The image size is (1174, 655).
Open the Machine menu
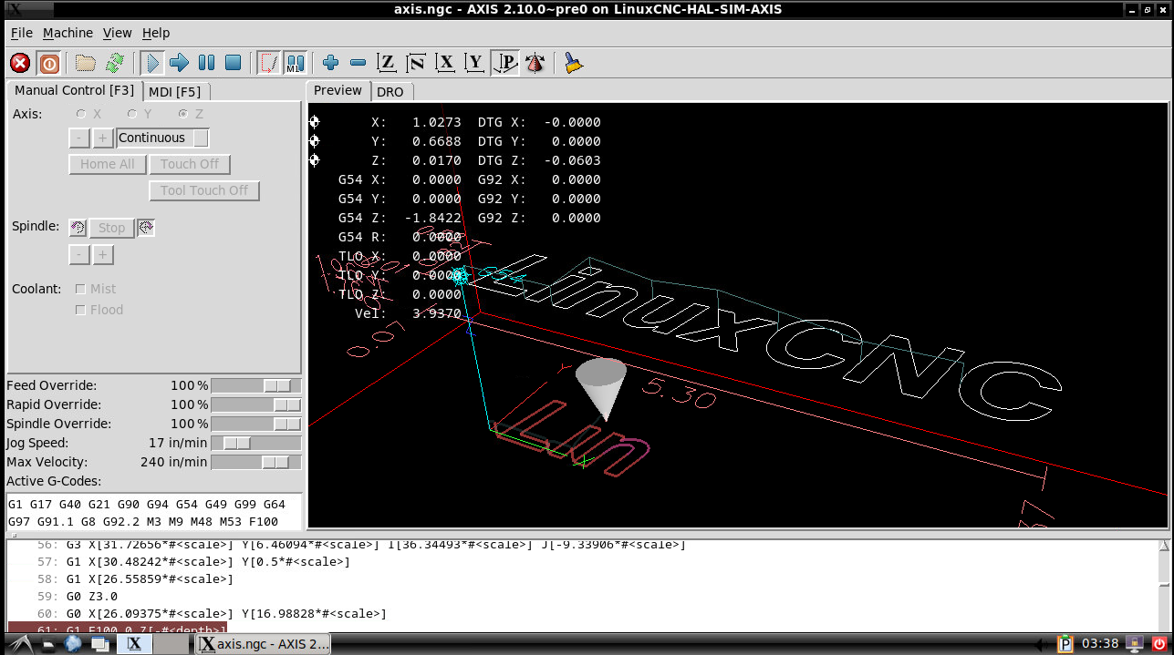click(68, 33)
